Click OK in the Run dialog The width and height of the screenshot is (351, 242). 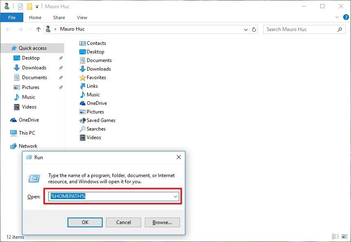point(85,222)
